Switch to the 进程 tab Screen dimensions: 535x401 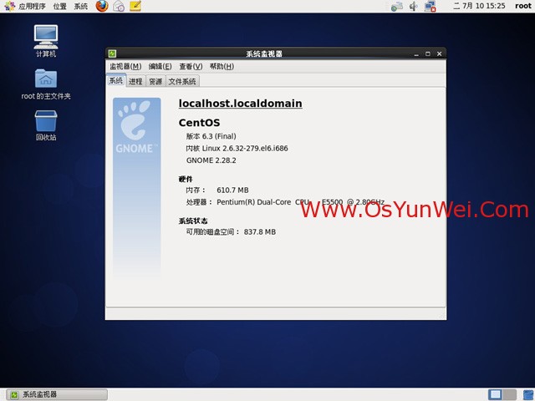[135, 82]
